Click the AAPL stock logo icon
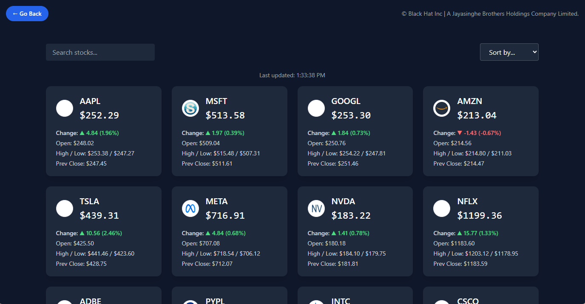 (x=65, y=108)
